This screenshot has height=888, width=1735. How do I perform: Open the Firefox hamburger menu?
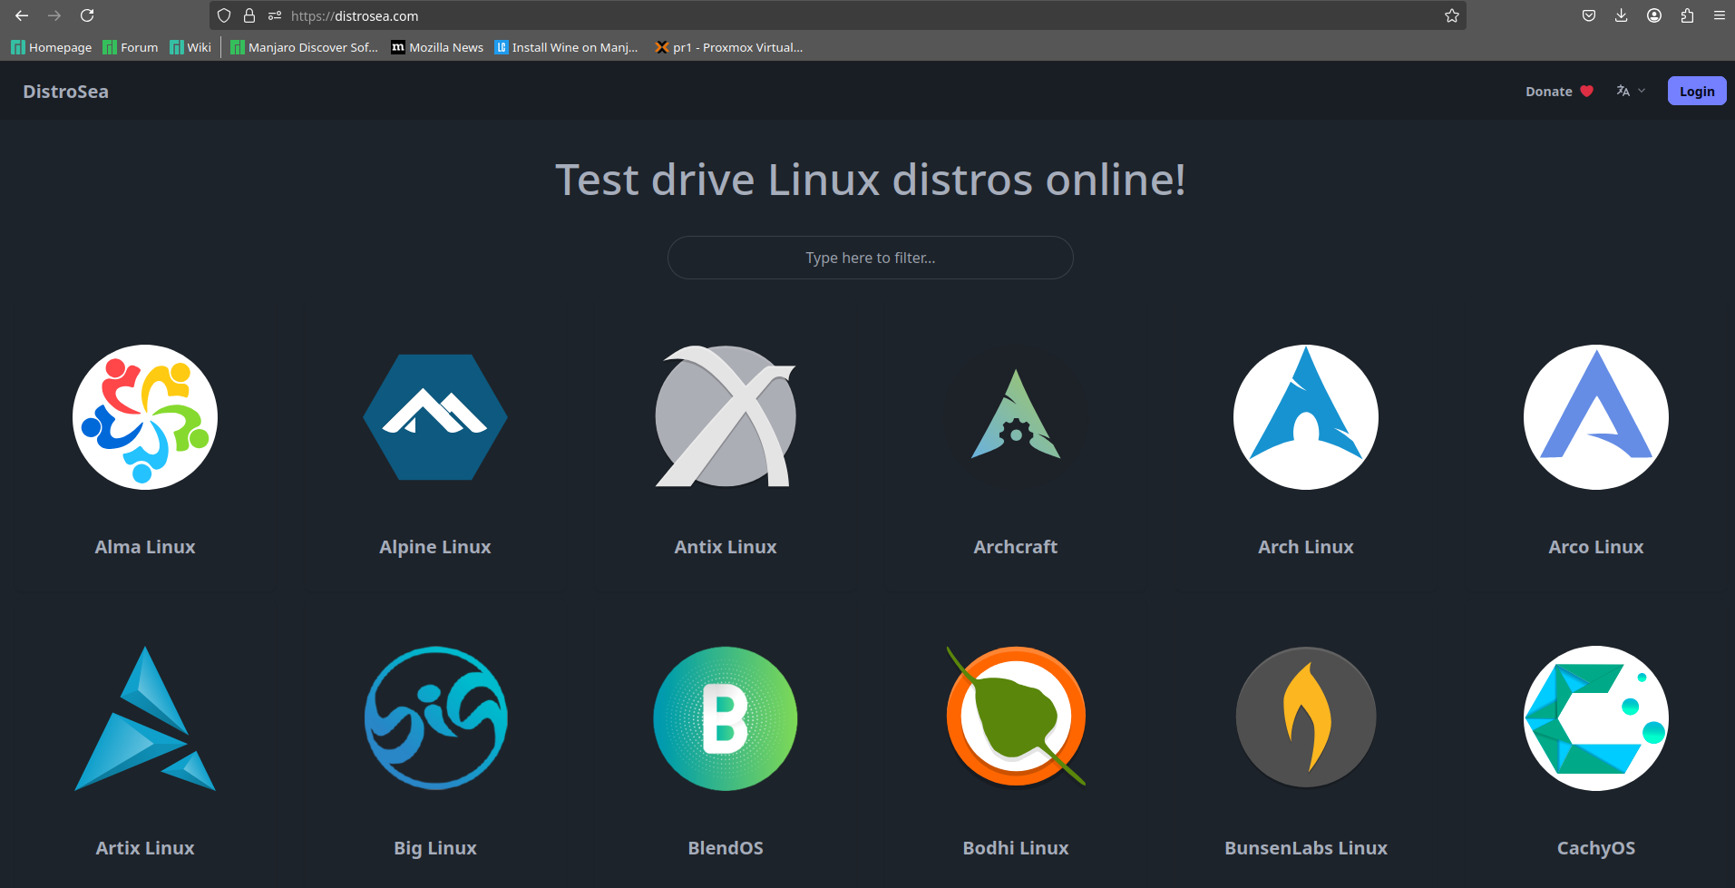pos(1719,15)
